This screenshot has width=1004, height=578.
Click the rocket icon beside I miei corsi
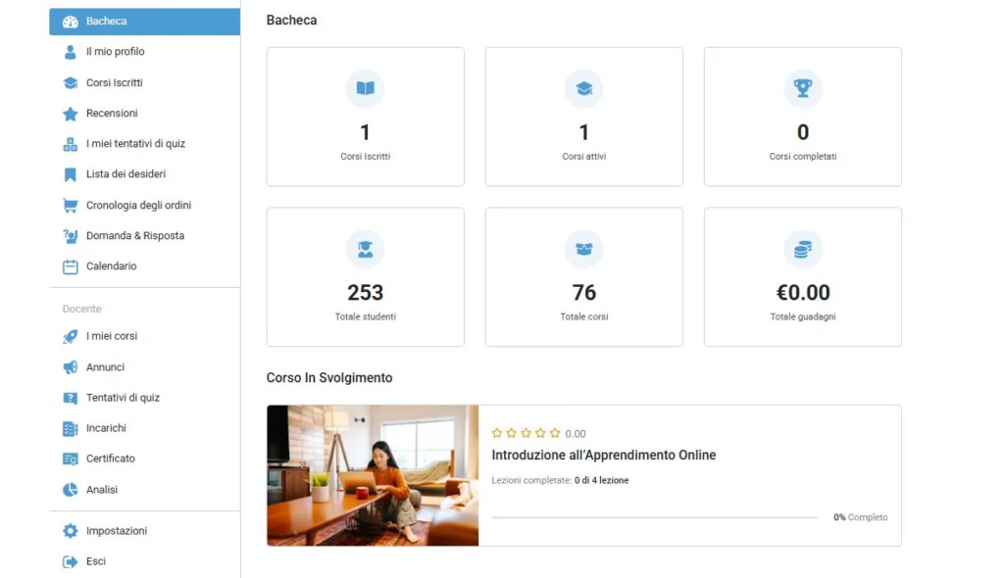coord(70,336)
